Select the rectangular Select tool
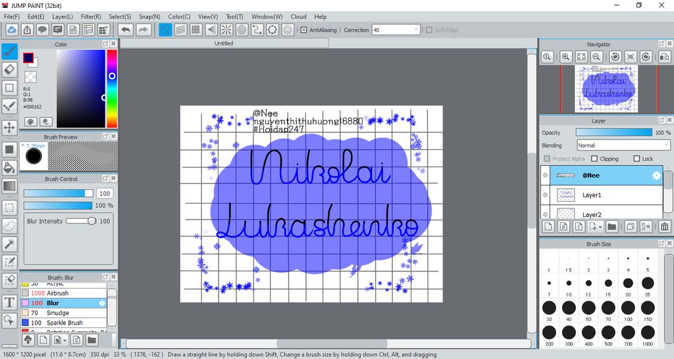This screenshot has height=359, width=674. click(9, 208)
